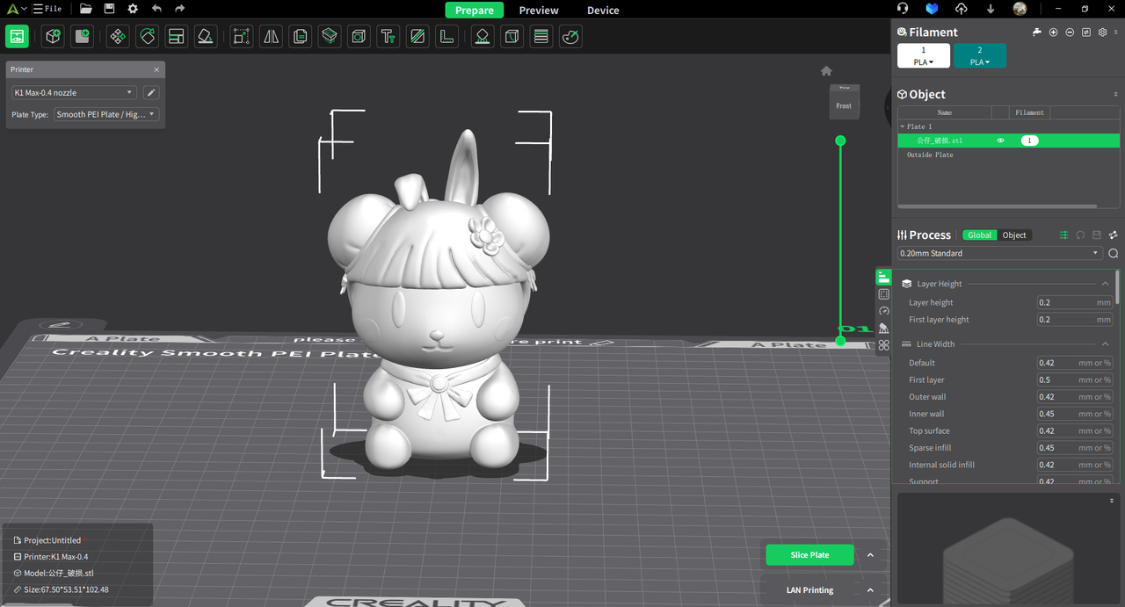Open the color Paint palette tool
This screenshot has height=607, width=1125.
570,37
